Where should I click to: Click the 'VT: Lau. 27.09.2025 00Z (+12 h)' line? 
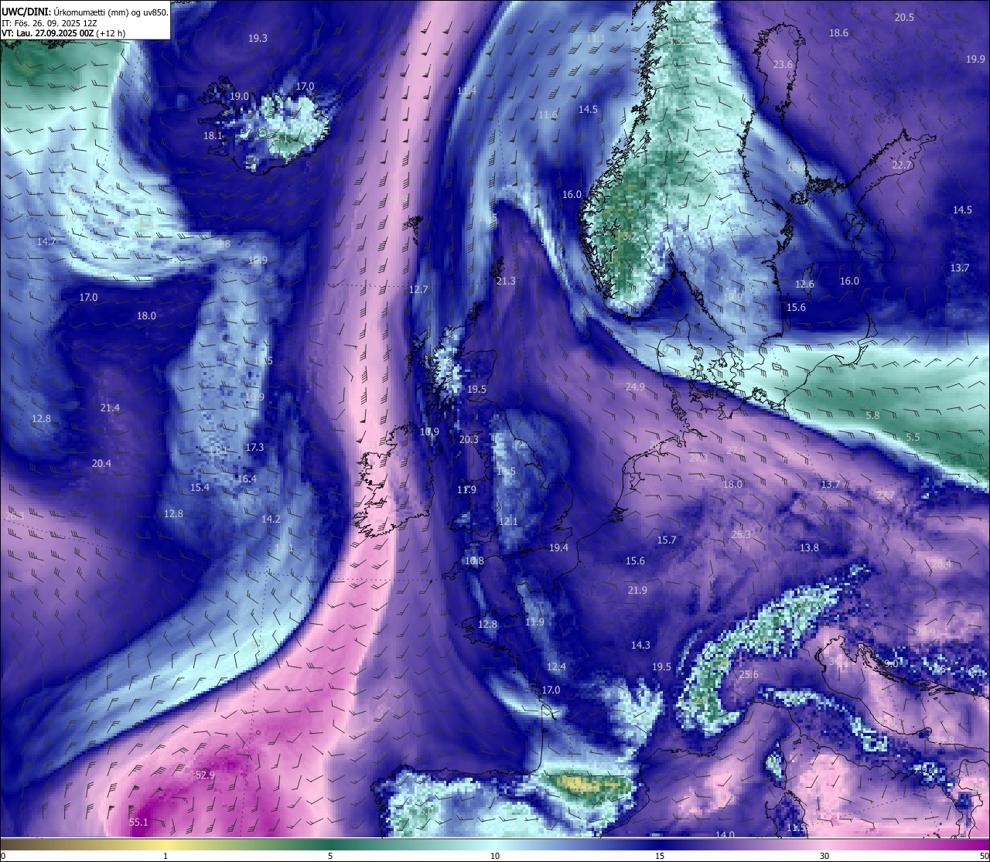click(63, 33)
